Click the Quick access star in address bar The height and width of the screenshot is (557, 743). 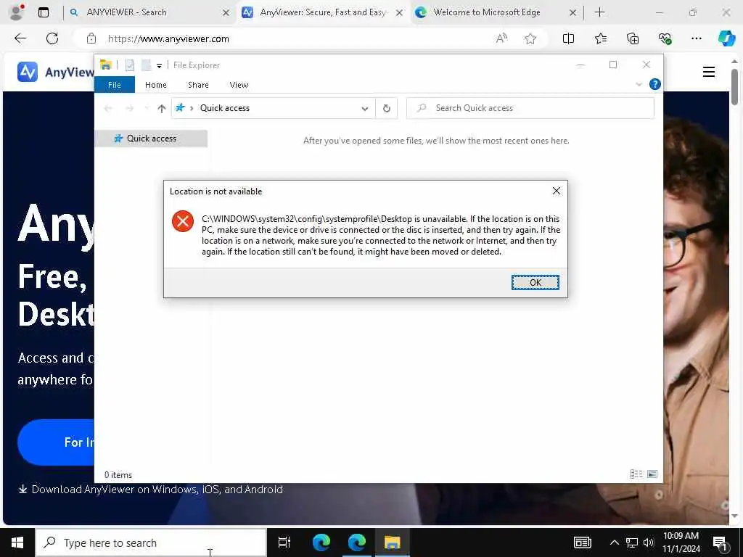(x=180, y=107)
